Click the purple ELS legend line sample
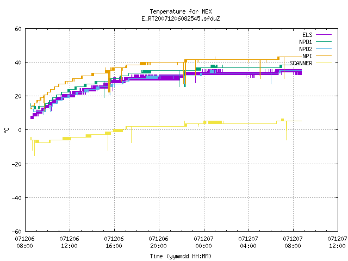This screenshot has width=348, height=261. coord(324,35)
